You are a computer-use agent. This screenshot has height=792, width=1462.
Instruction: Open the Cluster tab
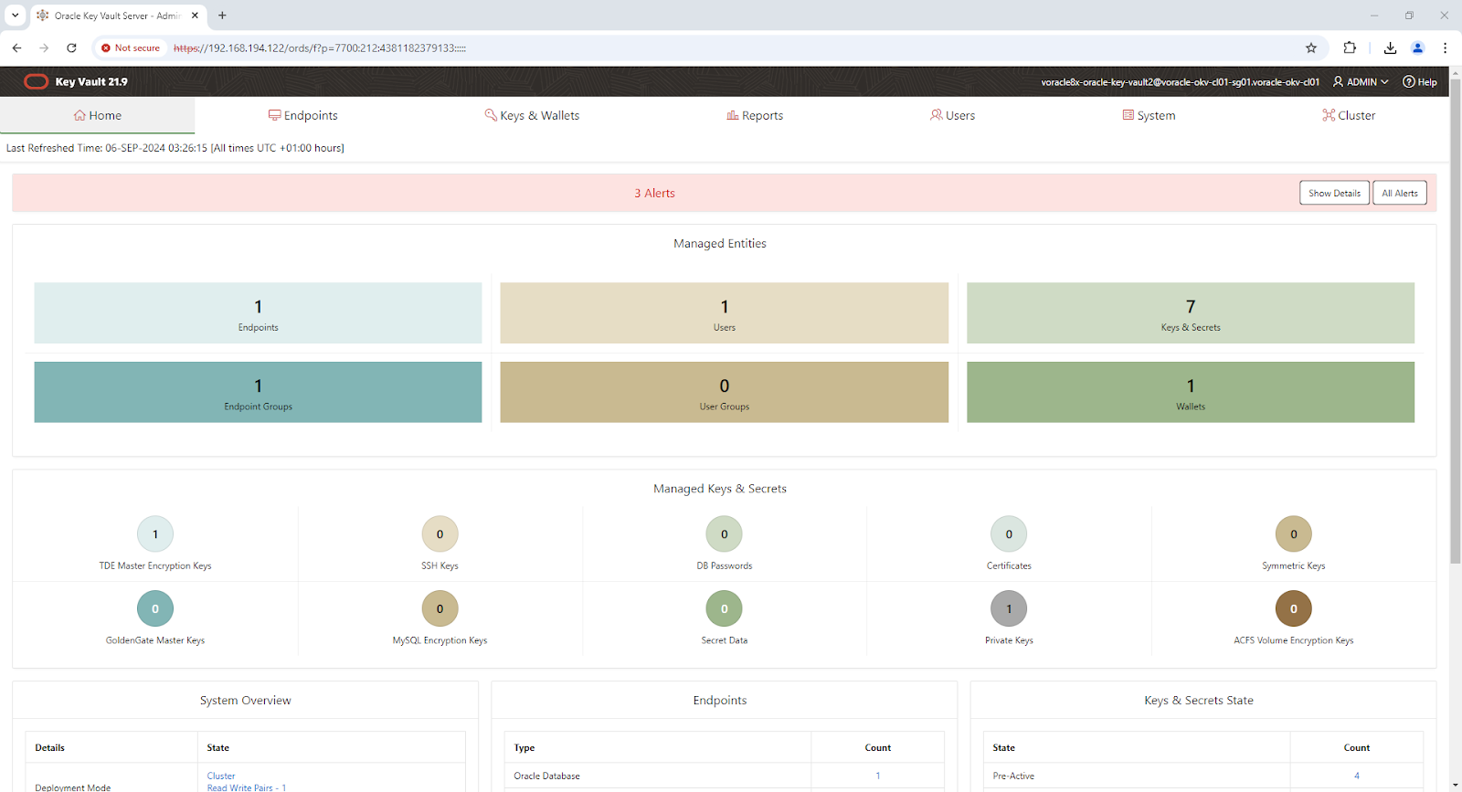pyautogui.click(x=1349, y=115)
